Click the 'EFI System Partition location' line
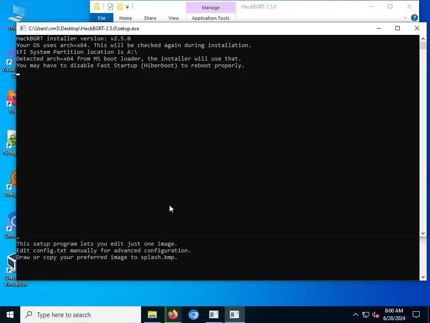 click(77, 52)
